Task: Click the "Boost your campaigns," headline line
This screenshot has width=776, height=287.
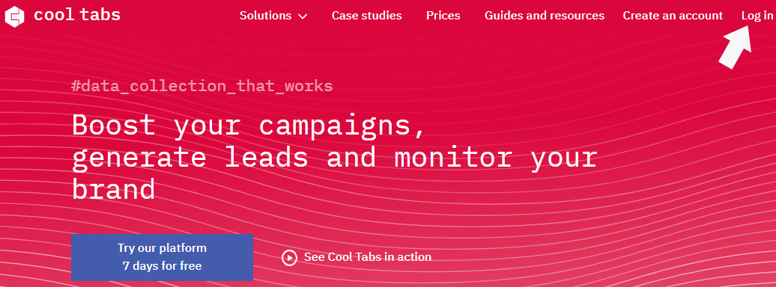Action: point(249,126)
